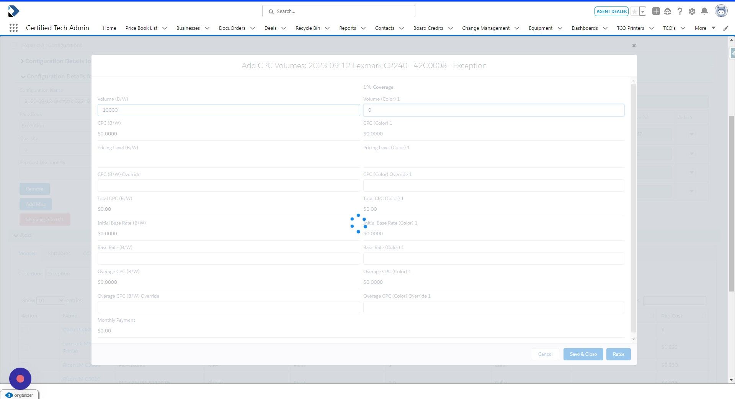735x399 pixels.
Task: Open Salesforce Setup via the gear icon
Action: click(692, 11)
